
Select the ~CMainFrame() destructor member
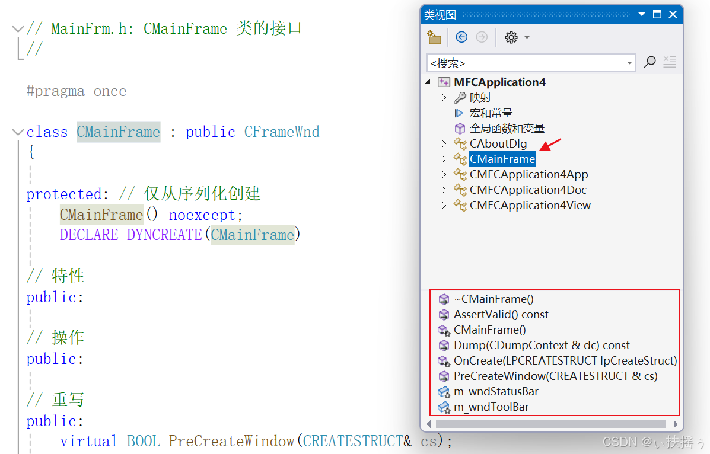point(494,299)
